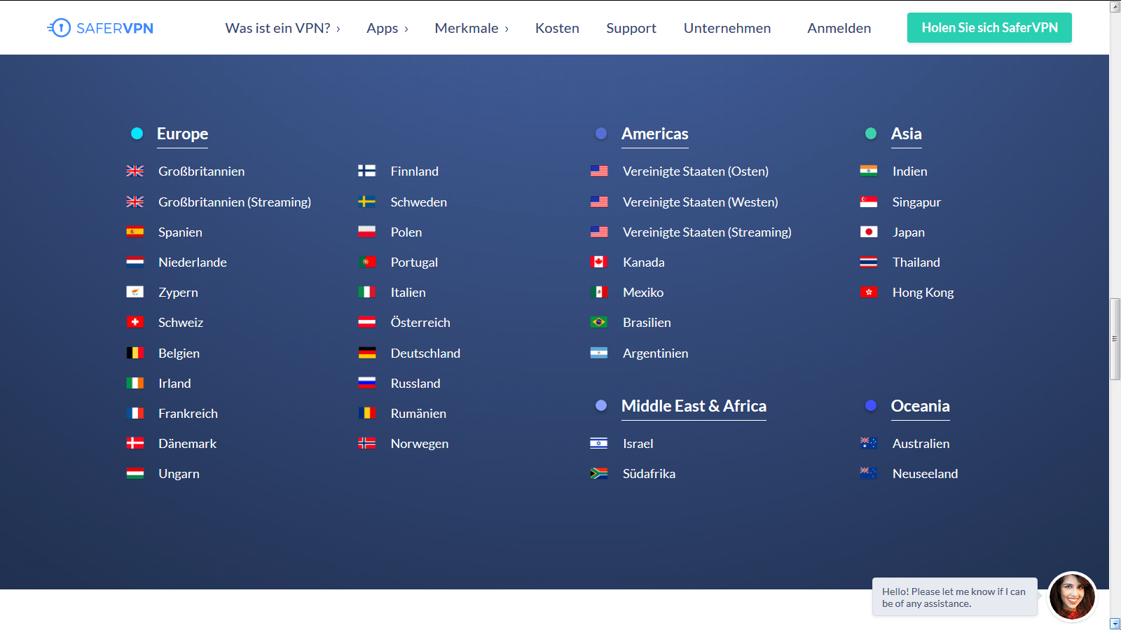Select the Singapur server entry
This screenshot has width=1121, height=630.
pos(916,202)
